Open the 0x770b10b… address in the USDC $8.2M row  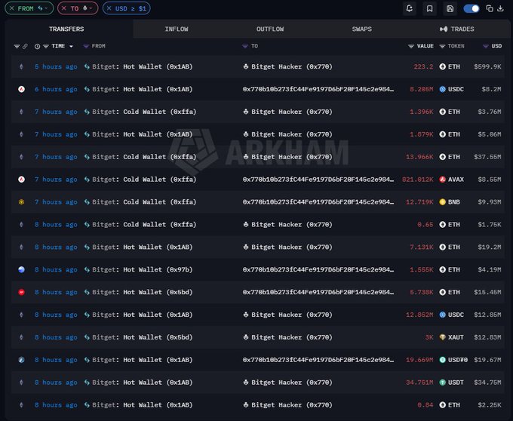pyautogui.click(x=318, y=89)
